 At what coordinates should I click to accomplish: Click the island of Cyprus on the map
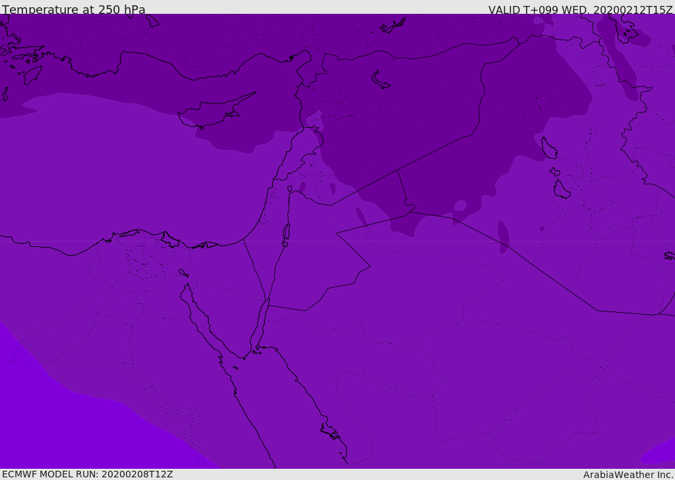coord(216,111)
